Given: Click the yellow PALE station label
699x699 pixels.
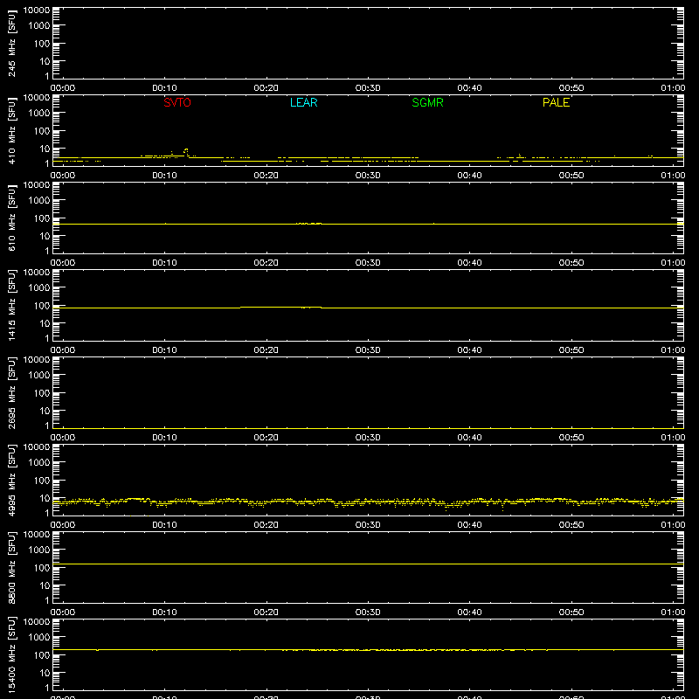Looking at the screenshot, I should [x=556, y=102].
